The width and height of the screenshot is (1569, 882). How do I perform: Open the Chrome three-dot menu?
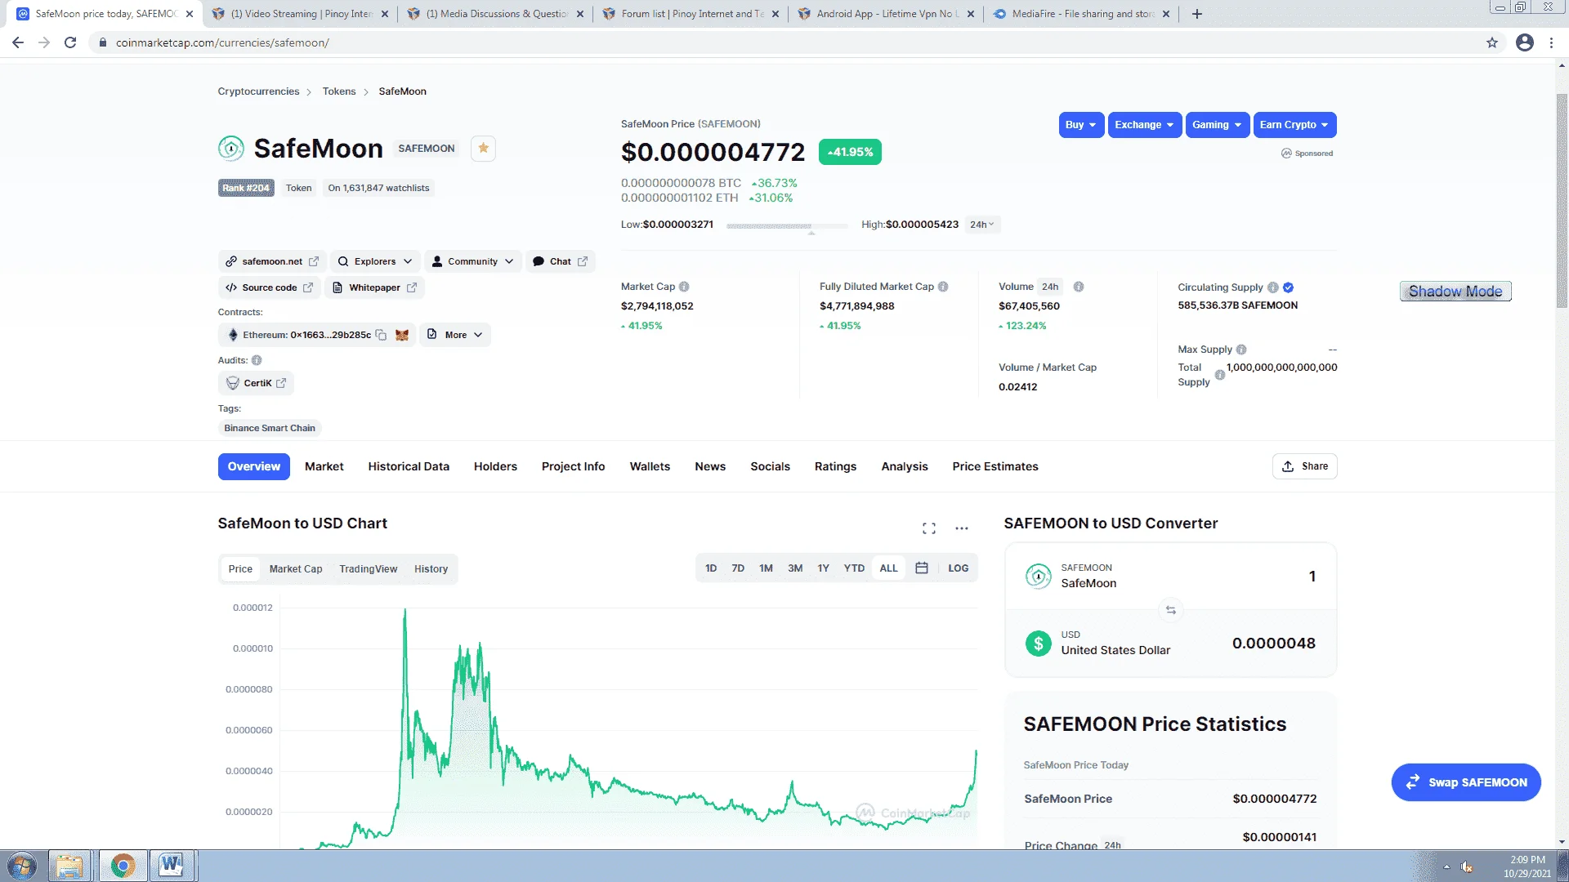pyautogui.click(x=1551, y=42)
